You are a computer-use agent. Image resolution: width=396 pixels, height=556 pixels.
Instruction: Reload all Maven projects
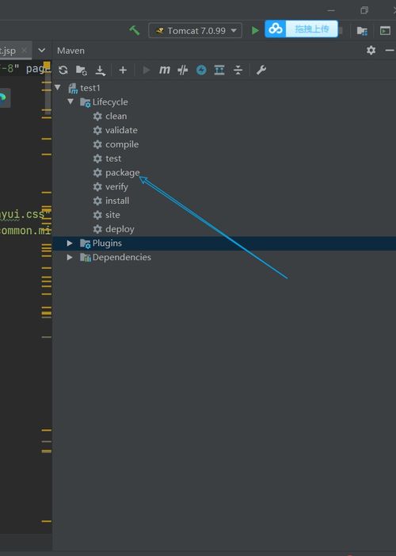tap(63, 70)
